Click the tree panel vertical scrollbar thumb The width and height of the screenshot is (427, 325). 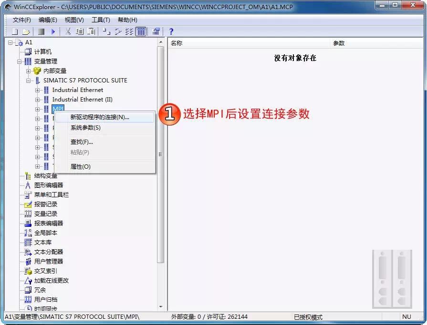coord(161,154)
